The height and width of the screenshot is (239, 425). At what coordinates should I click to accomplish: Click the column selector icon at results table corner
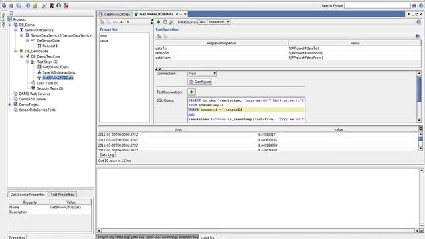pos(420,129)
